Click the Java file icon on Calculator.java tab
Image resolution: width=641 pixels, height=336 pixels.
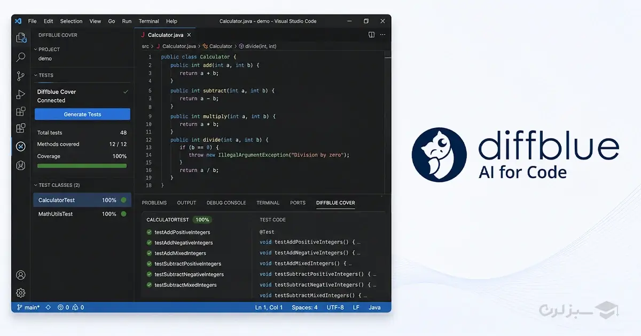pyautogui.click(x=143, y=35)
